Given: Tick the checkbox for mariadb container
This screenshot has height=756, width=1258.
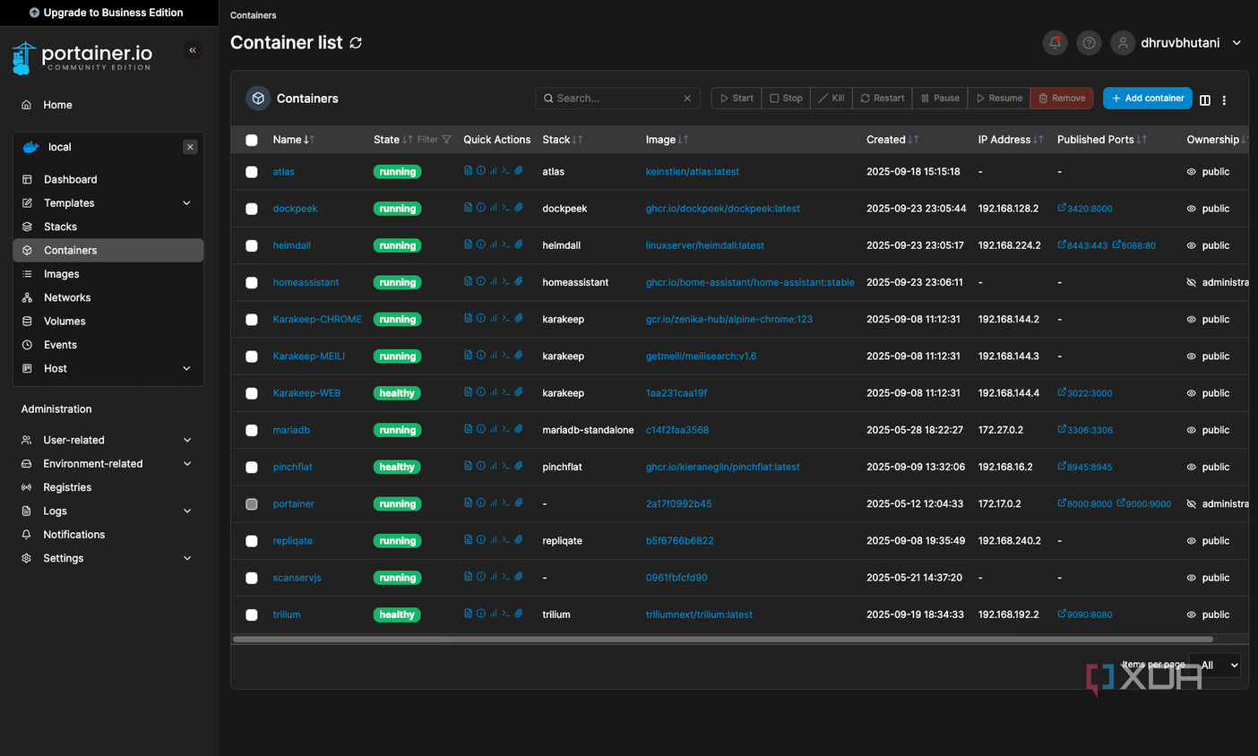Looking at the screenshot, I should pyautogui.click(x=252, y=430).
